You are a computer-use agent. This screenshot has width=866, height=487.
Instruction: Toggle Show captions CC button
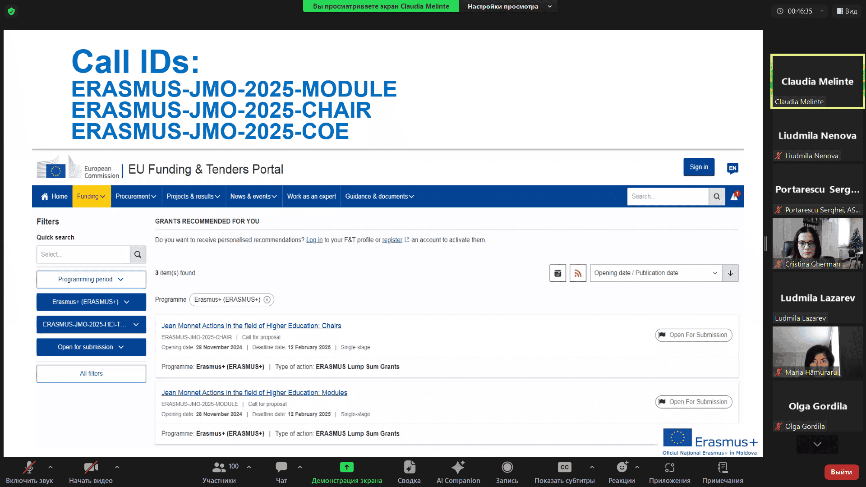point(564,467)
